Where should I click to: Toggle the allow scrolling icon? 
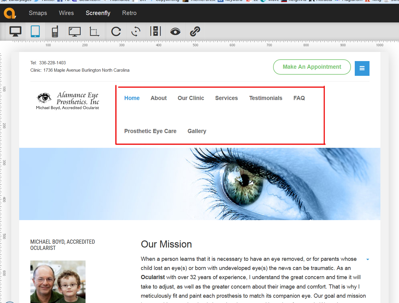[155, 31]
